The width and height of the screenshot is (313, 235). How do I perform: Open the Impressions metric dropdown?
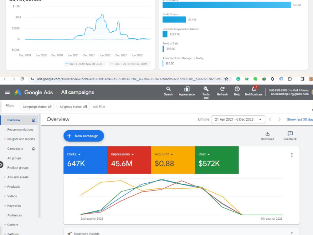coord(122,154)
